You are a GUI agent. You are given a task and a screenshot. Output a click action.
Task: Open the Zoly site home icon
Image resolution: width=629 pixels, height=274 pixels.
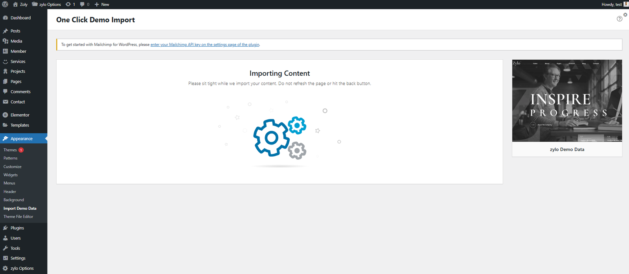pyautogui.click(x=16, y=4)
